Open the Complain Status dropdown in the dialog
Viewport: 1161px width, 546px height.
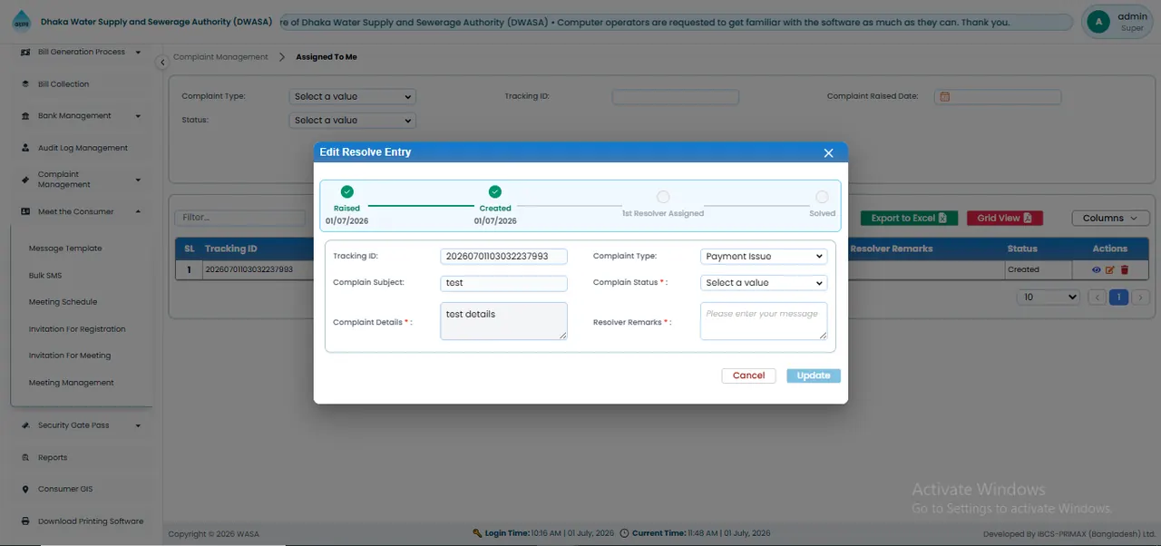[764, 283]
